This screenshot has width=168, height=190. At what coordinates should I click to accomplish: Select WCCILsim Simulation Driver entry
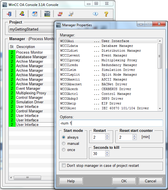108,70
